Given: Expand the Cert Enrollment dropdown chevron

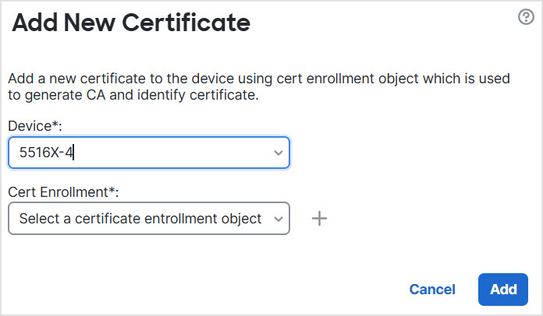Looking at the screenshot, I should coord(279,219).
